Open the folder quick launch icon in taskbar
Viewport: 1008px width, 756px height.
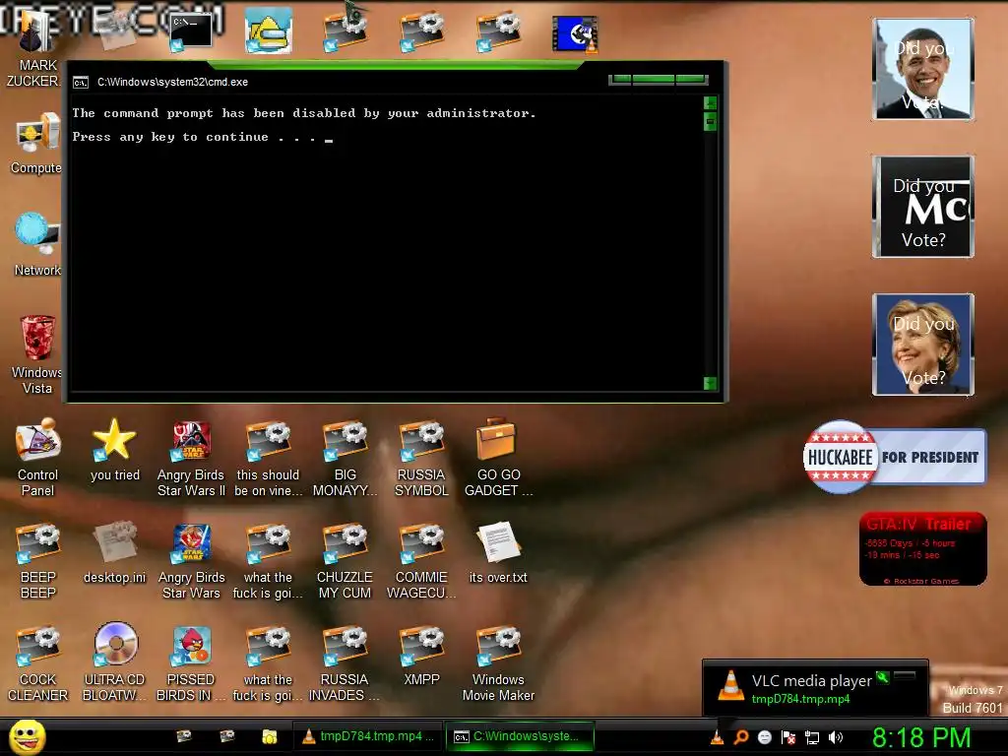[270, 736]
